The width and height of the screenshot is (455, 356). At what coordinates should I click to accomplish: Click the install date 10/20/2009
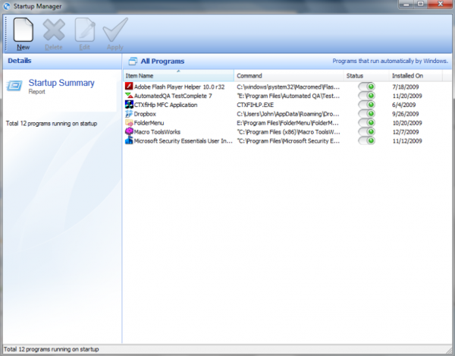tap(407, 123)
